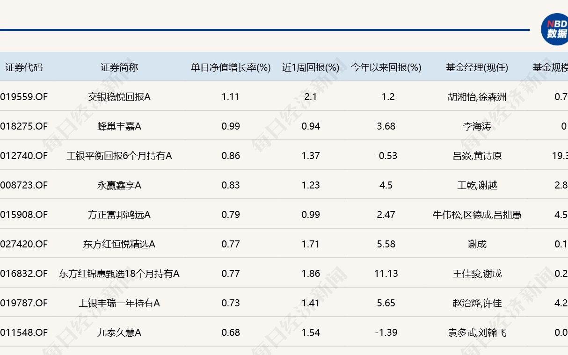Select daily growth 0.77 for 东方红锦惠甄选18个月持有A
Image resolution: width=568 pixels, height=355 pixels.
click(231, 274)
